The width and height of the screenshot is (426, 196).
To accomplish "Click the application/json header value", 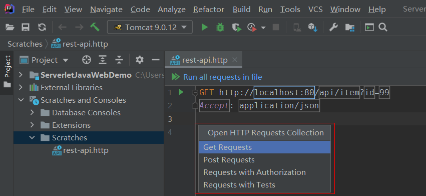I will [279, 105].
